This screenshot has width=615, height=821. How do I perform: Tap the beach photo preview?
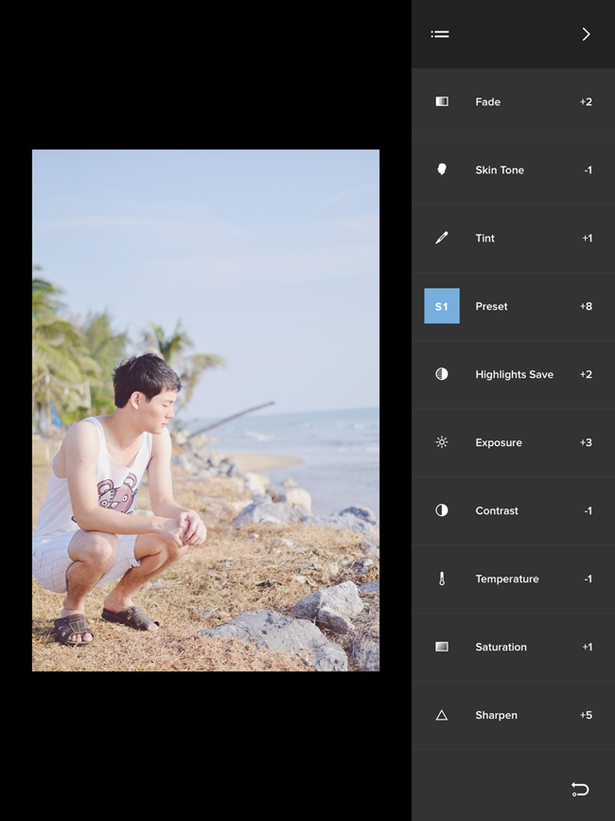pyautogui.click(x=205, y=411)
